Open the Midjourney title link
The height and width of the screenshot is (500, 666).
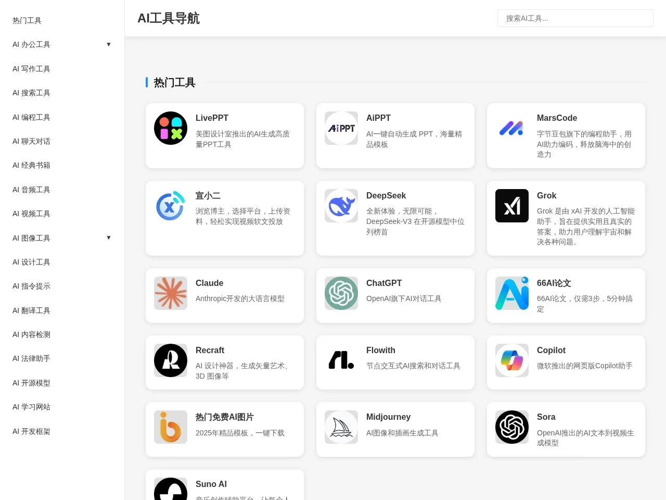point(388,417)
